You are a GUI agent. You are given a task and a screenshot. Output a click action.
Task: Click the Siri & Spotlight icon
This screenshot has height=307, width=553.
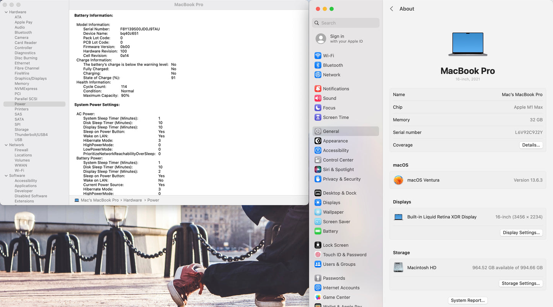pos(318,169)
